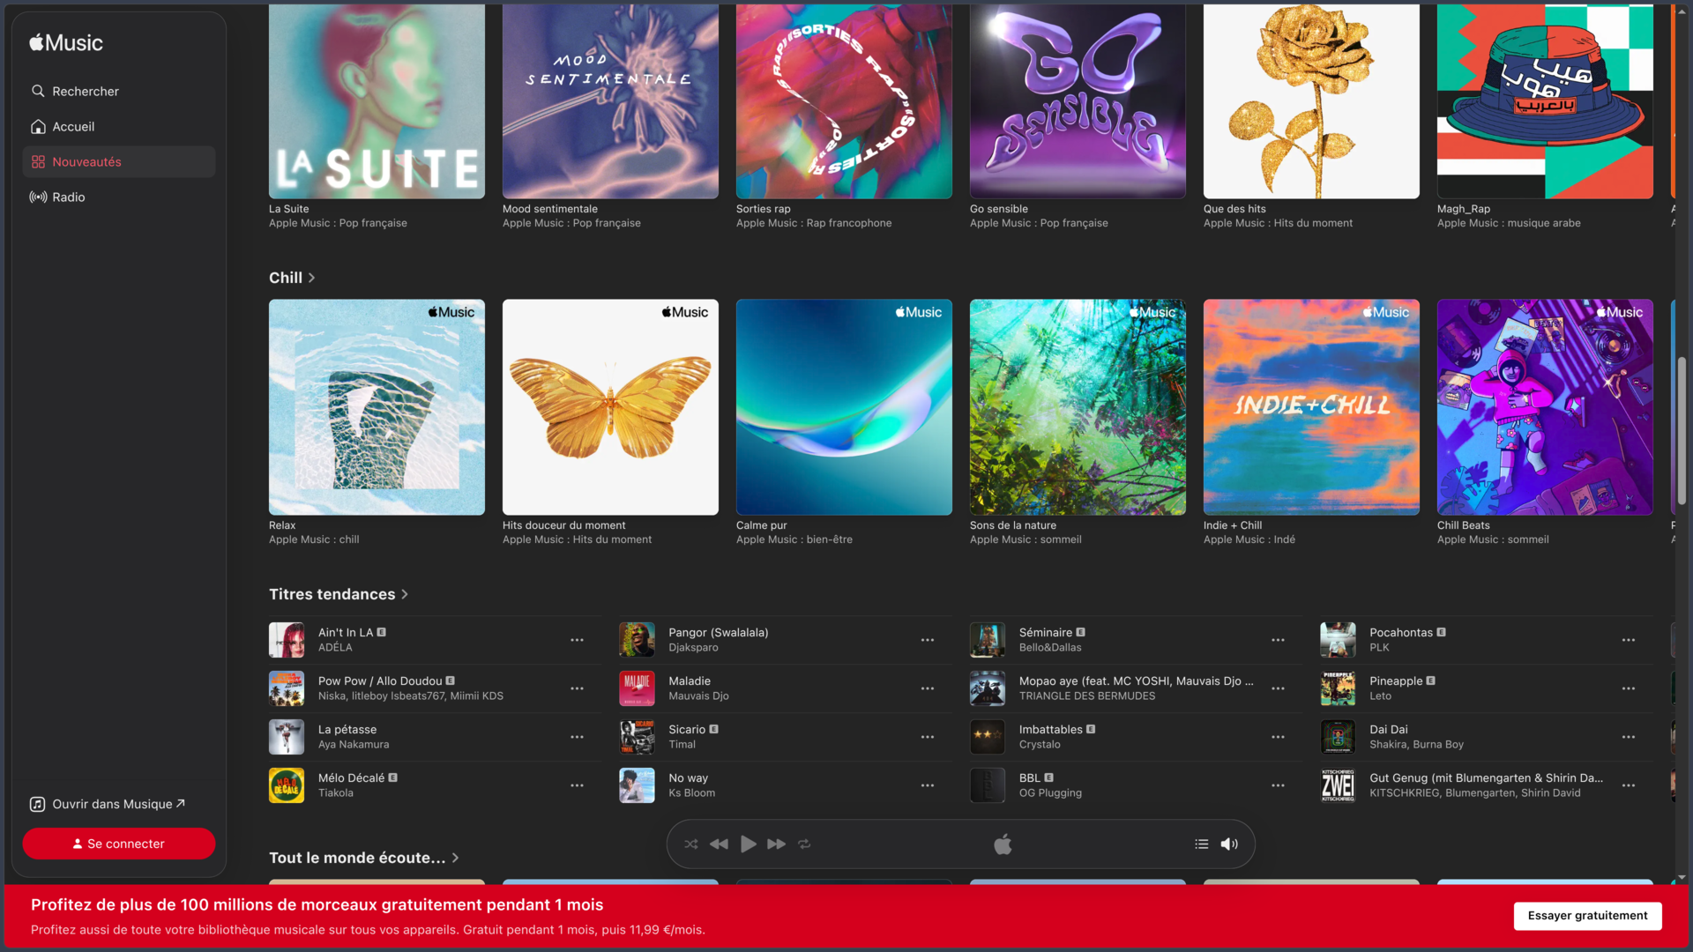Open more options for La pétasse
Screen dimensions: 1693x952
(577, 737)
